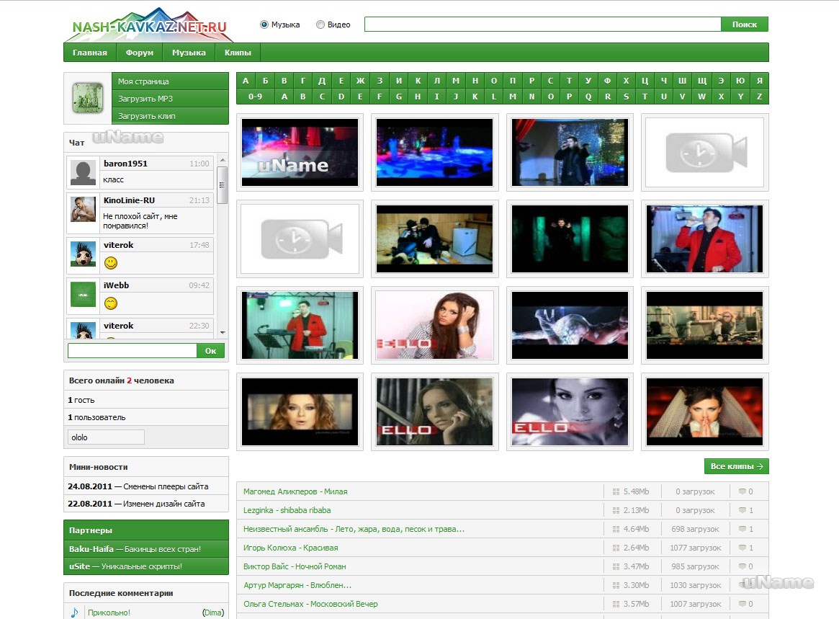
Task: Open track Магомед Аликперов - Милая
Action: tap(295, 491)
